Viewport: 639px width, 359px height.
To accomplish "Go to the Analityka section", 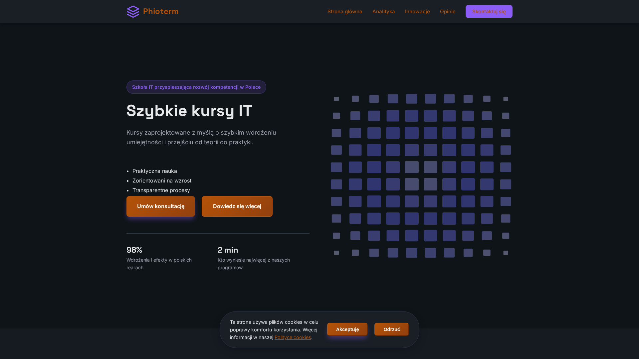I will point(384,11).
